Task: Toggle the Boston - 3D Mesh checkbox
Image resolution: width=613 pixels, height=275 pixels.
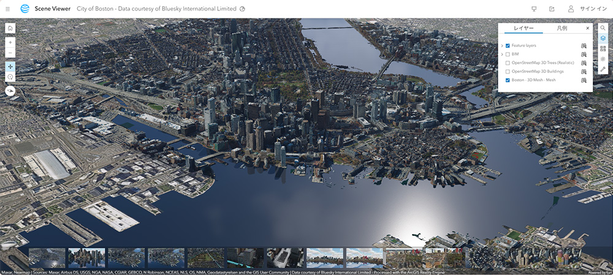Action: coord(508,80)
